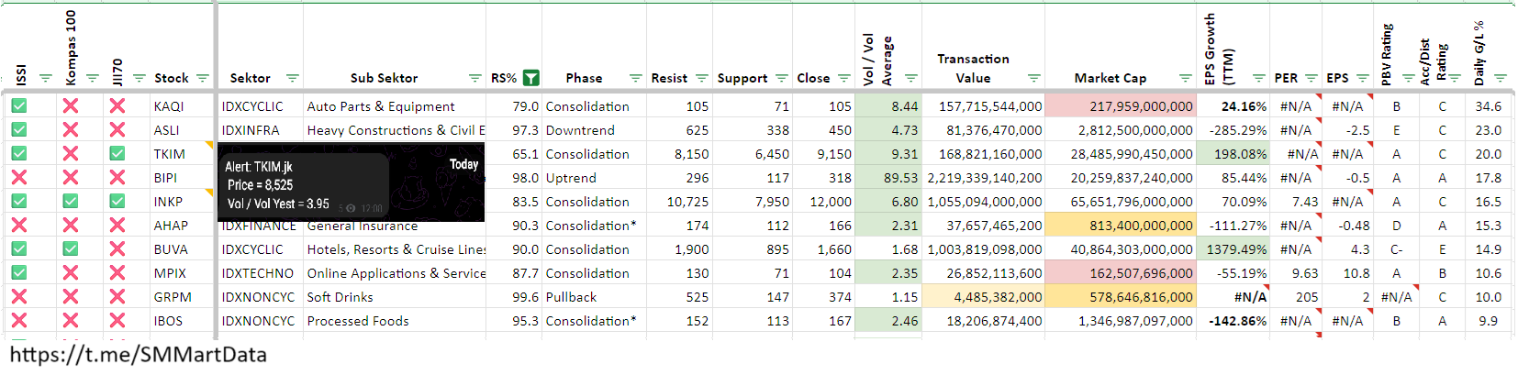Click the Market Cap filter icon
The height and width of the screenshot is (375, 1518).
[x=1185, y=78]
